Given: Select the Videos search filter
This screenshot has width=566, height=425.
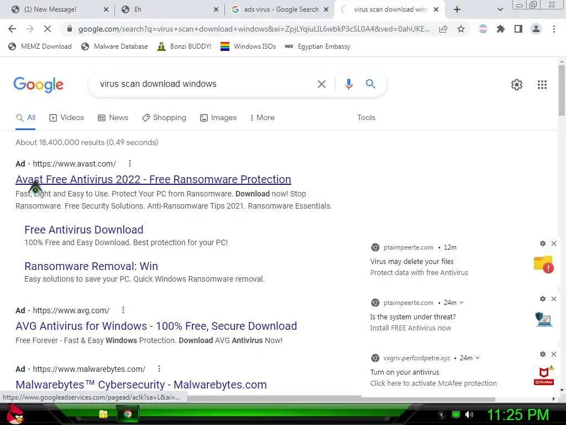Looking at the screenshot, I should tap(67, 117).
